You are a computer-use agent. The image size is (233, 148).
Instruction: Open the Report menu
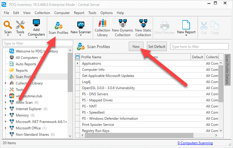click(x=79, y=13)
